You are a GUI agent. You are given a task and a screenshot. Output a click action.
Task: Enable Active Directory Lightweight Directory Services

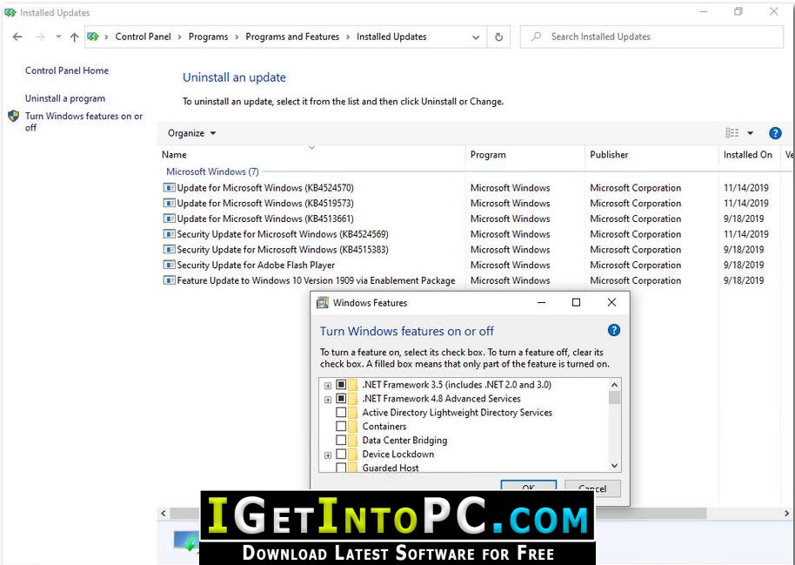pos(341,413)
